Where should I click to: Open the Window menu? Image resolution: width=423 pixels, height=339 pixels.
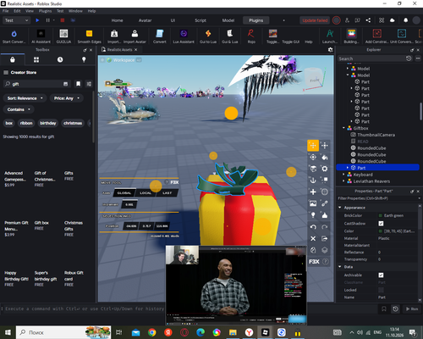tap(75, 11)
